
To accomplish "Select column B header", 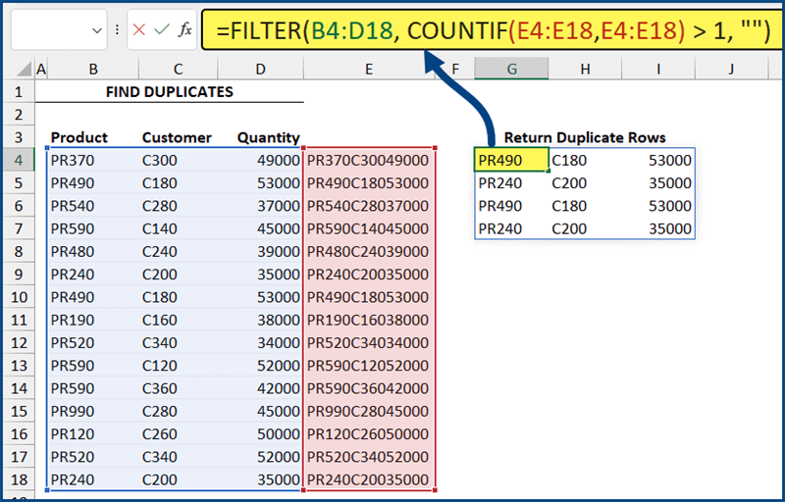I will point(92,69).
